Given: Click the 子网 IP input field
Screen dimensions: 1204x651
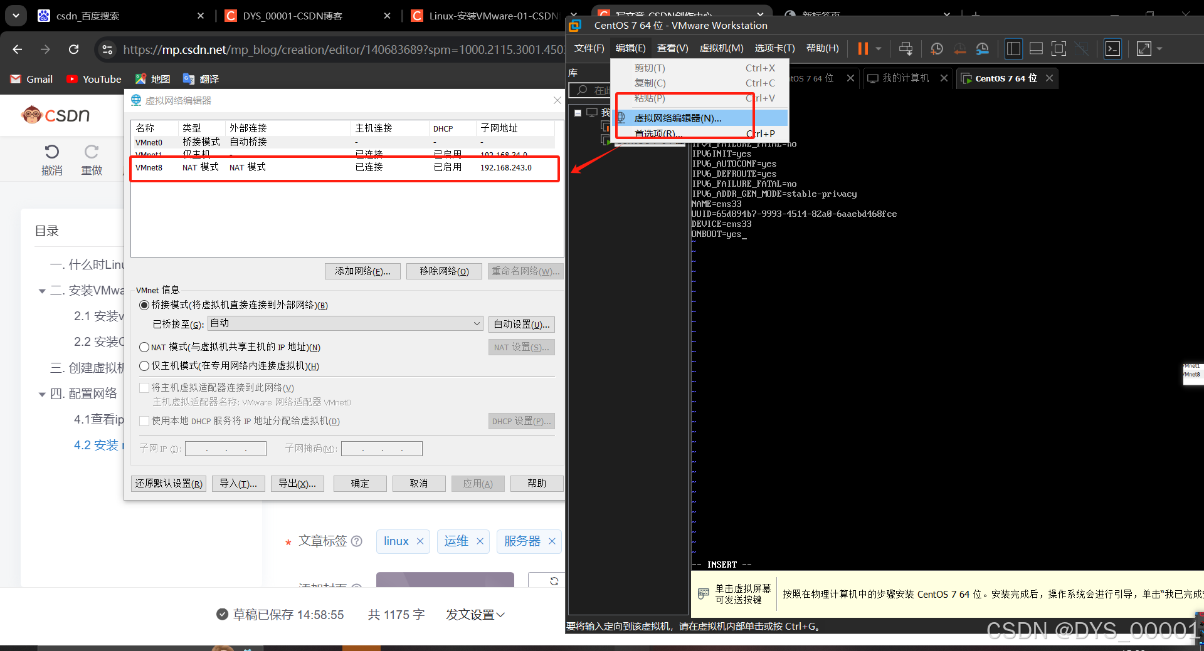Looking at the screenshot, I should (x=226, y=449).
